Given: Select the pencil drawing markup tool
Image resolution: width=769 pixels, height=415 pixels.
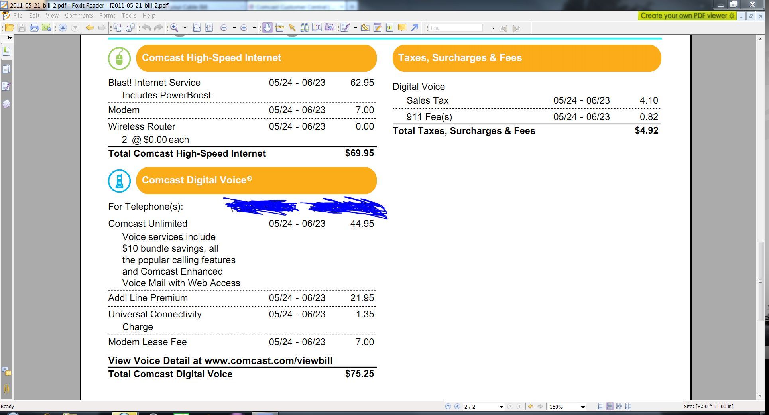Looking at the screenshot, I should click(x=345, y=28).
